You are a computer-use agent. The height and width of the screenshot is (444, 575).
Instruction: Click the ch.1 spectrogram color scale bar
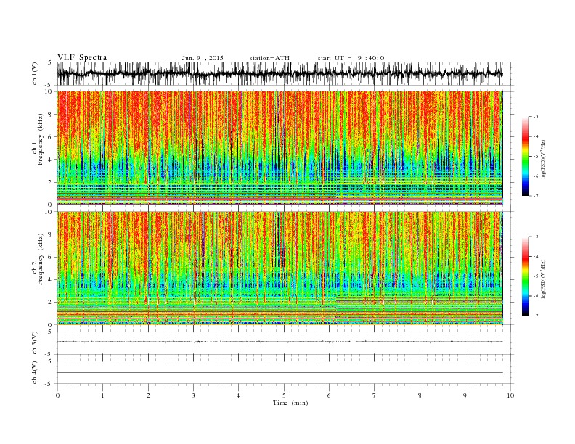click(x=525, y=156)
